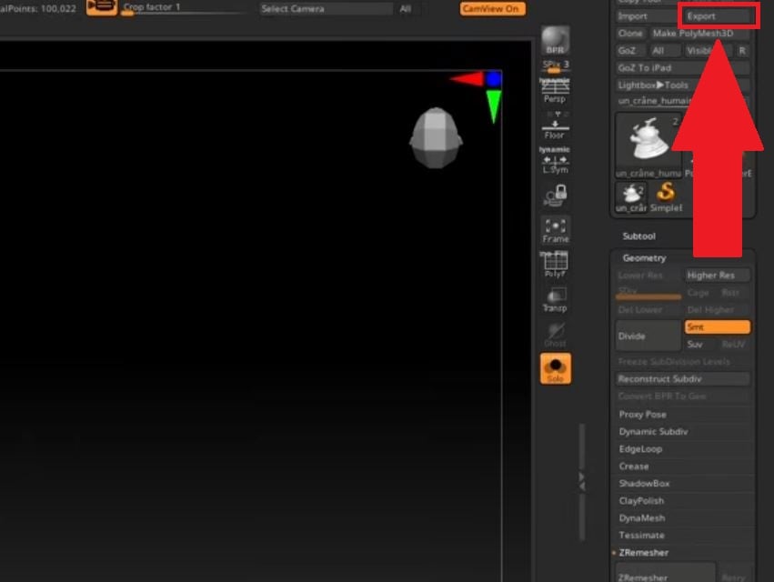774x582 pixels.
Task: Click the BPR render icon
Action: pos(556,40)
